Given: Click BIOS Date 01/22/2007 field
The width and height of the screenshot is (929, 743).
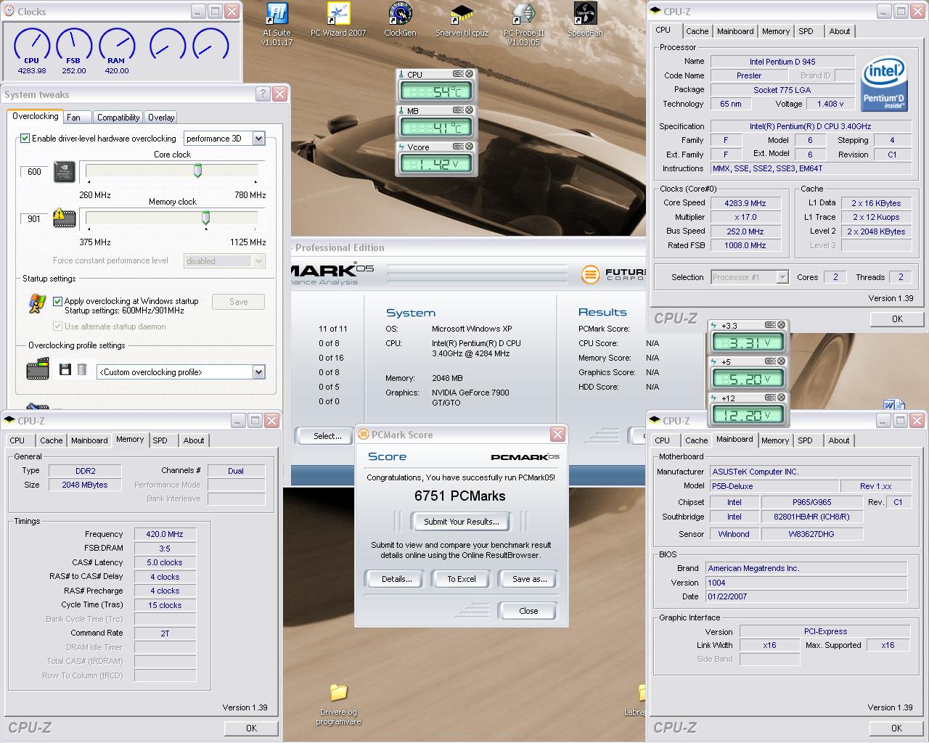Looking at the screenshot, I should point(807,596).
